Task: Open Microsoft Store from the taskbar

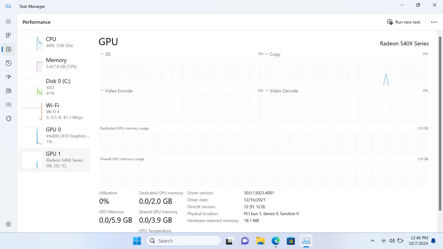Action: tap(291, 241)
